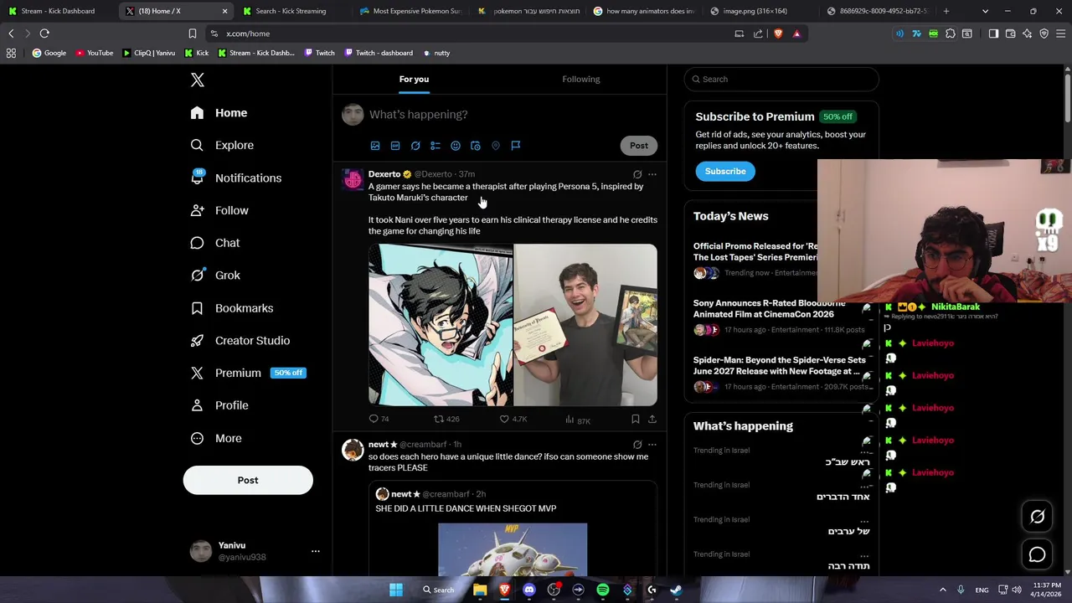Like Dexerto post with 4.7K likes
The width and height of the screenshot is (1072, 603).
click(x=513, y=419)
